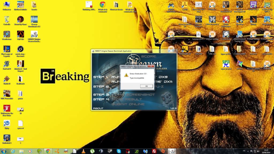
Task: Open the Battlefield 3 desktop shortcut
Action: click(7, 140)
